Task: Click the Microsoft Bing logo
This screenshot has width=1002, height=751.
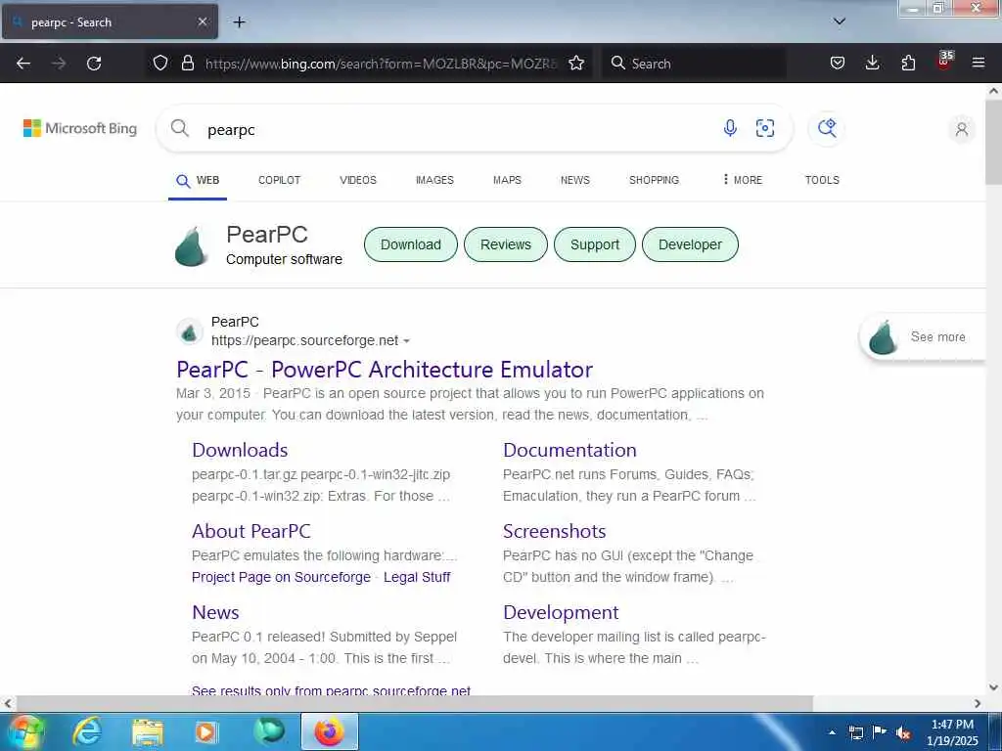Action: (x=80, y=128)
